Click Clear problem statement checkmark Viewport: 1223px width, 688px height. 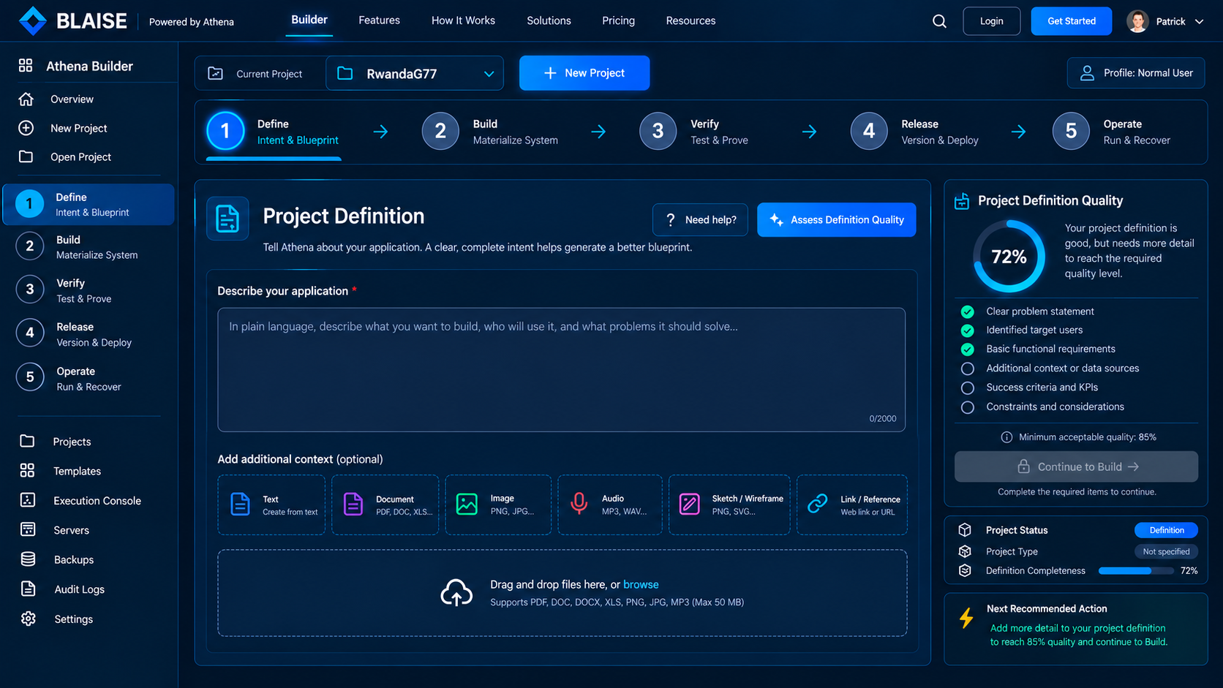pos(968,311)
